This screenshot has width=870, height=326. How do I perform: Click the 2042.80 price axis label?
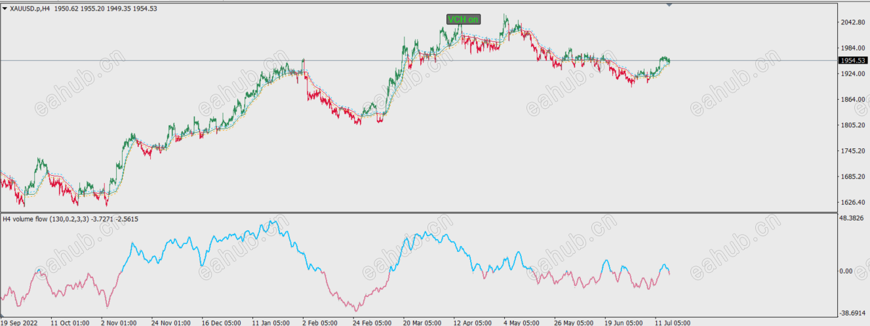click(852, 22)
